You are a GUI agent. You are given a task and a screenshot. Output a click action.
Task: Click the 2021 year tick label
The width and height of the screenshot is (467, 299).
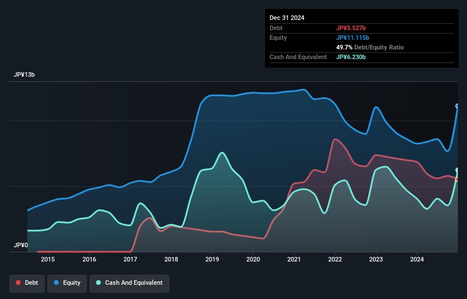click(294, 260)
